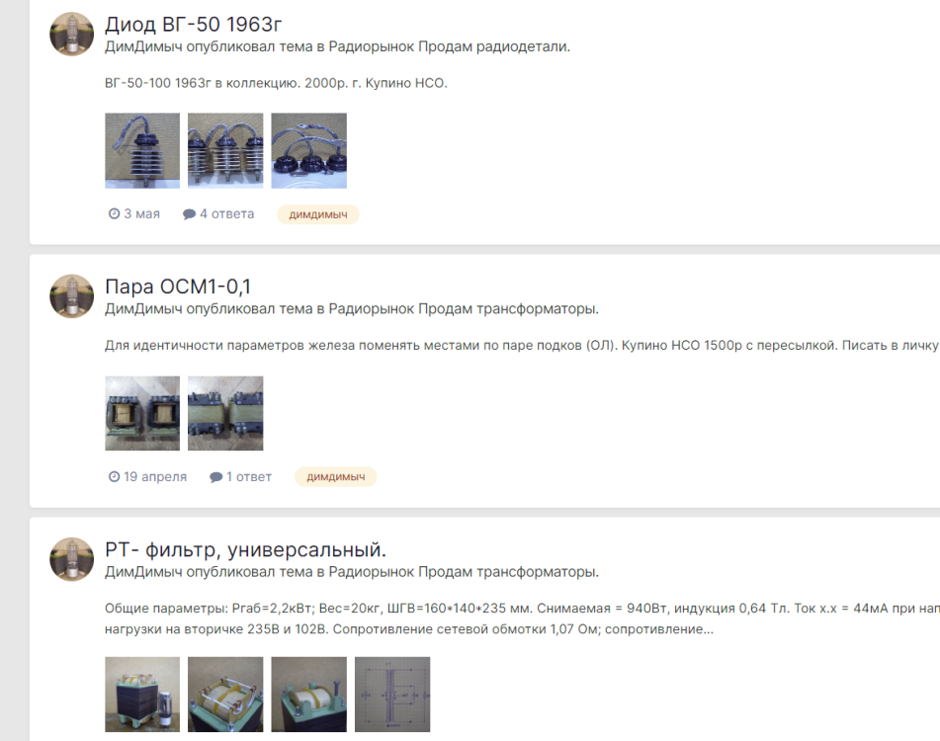Select димдимыч tag under the diode post
The width and height of the screenshot is (940, 741).
tap(317, 214)
